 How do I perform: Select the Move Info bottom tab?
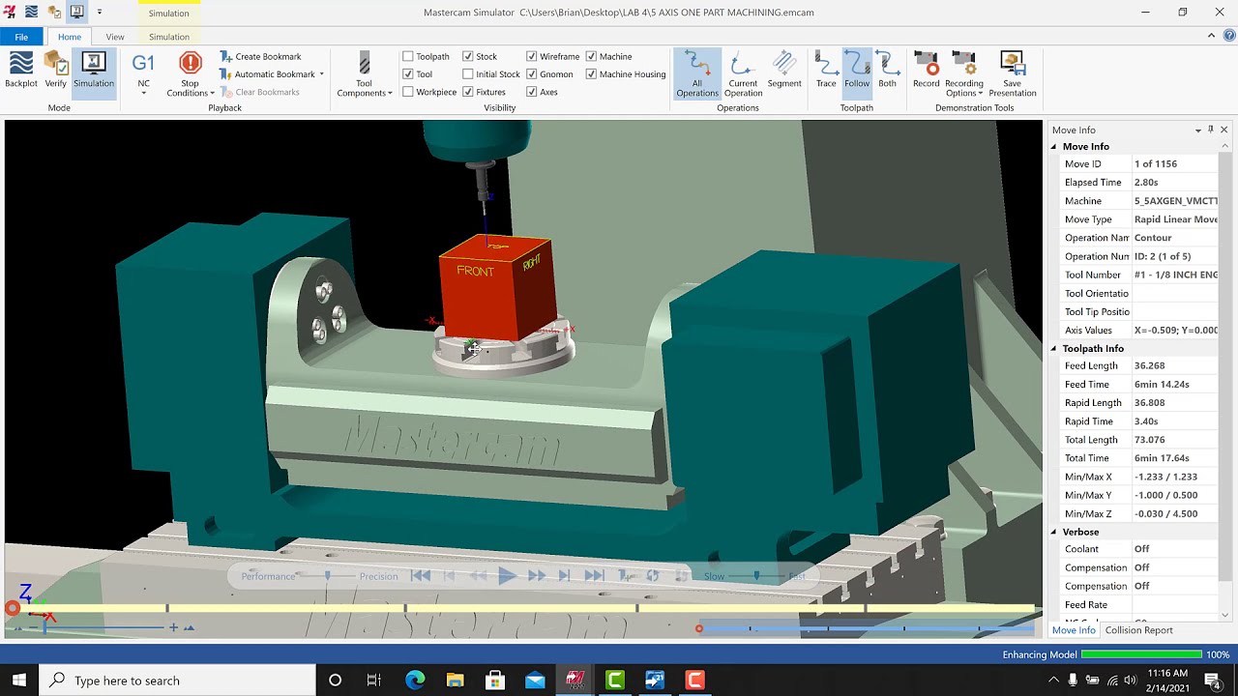click(x=1074, y=630)
